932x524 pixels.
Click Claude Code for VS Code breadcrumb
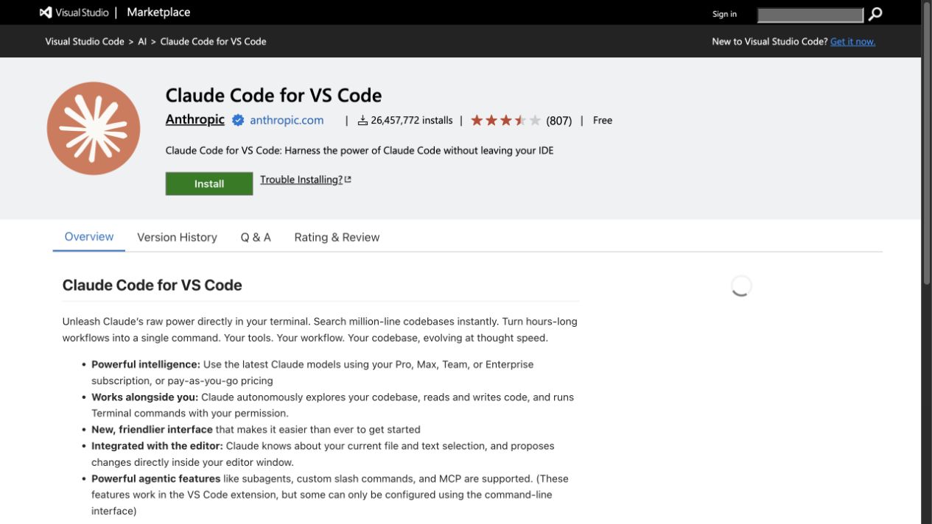click(x=213, y=41)
